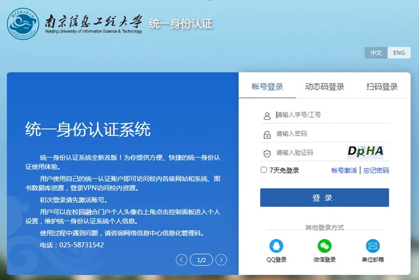Switch language to ENG

[x=399, y=53]
